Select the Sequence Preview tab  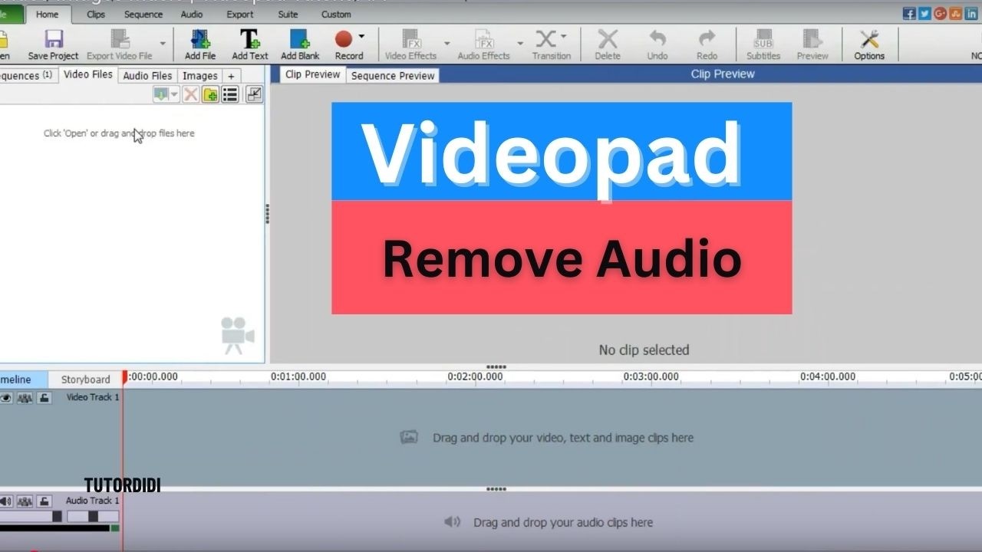point(393,75)
